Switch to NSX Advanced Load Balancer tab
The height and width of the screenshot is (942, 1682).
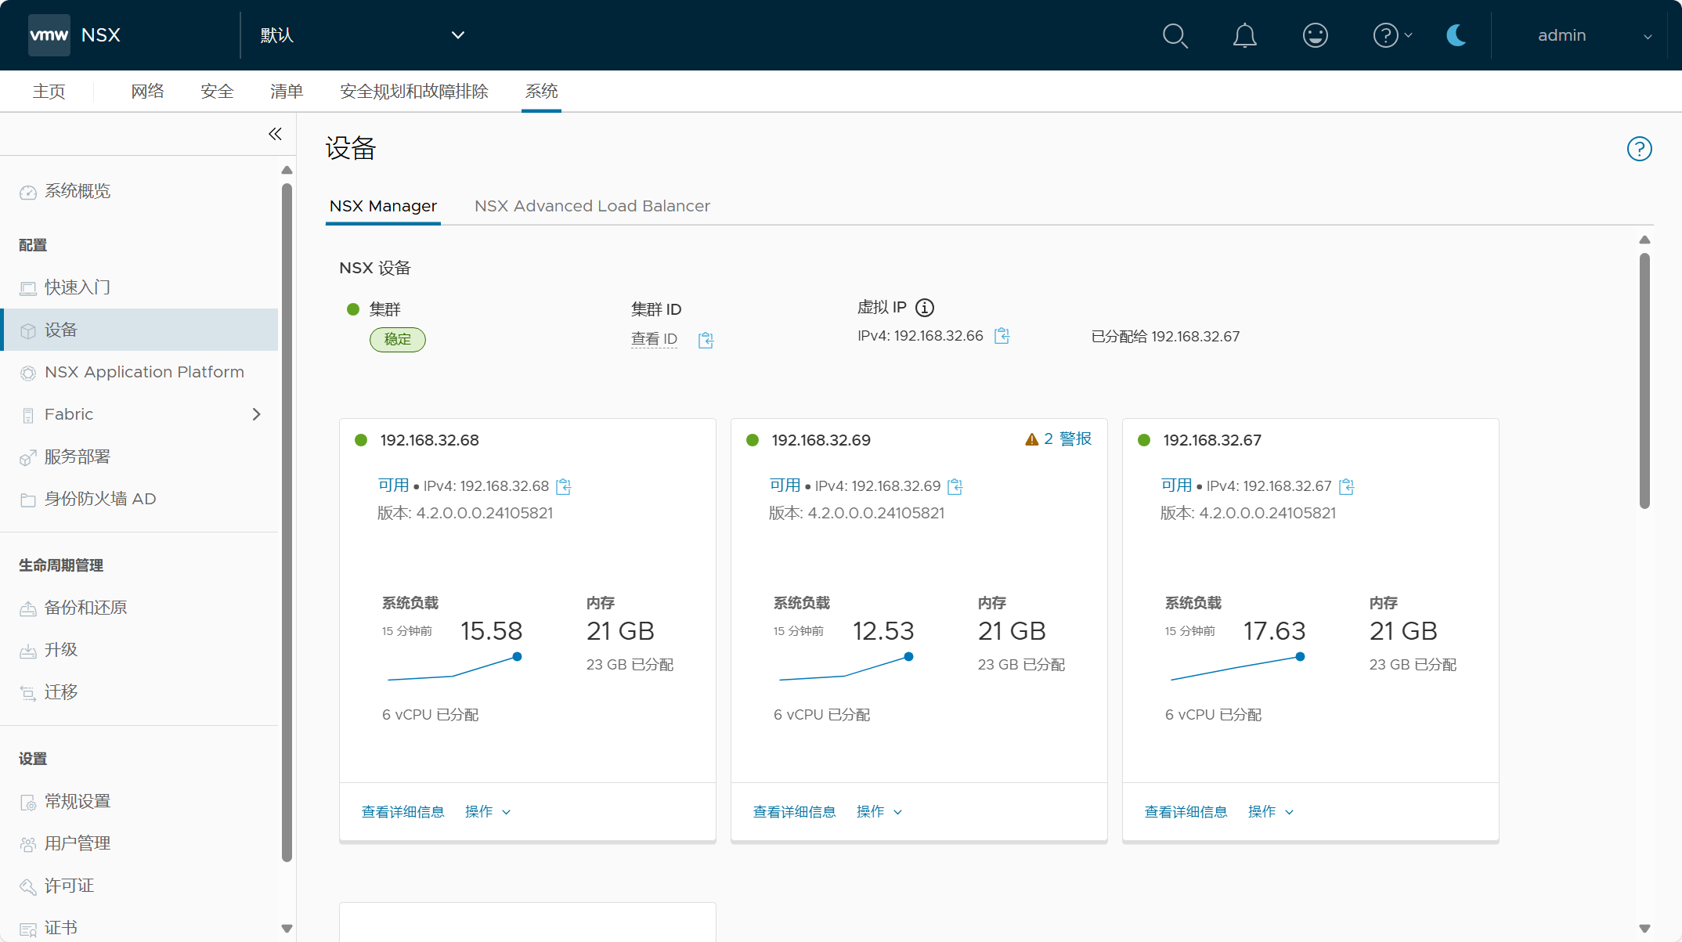tap(592, 206)
